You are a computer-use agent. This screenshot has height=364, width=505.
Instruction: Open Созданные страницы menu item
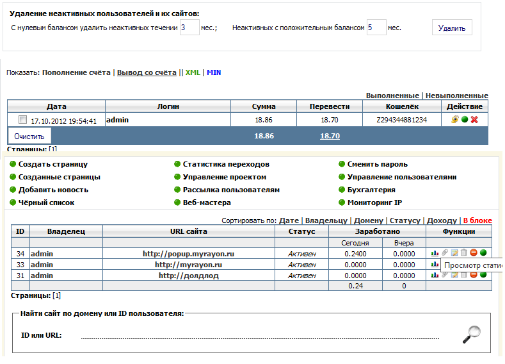(x=60, y=177)
